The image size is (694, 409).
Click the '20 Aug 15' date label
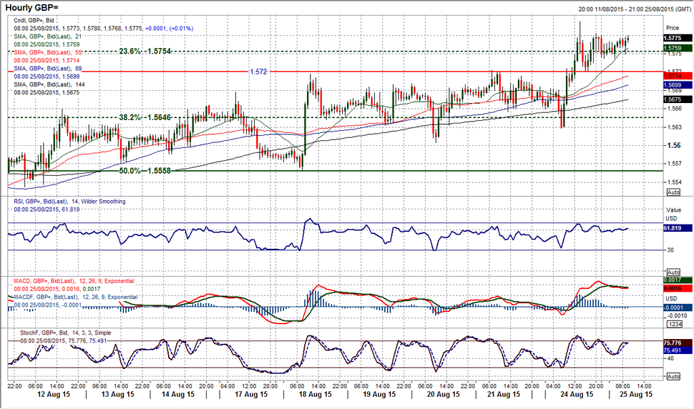click(x=443, y=394)
